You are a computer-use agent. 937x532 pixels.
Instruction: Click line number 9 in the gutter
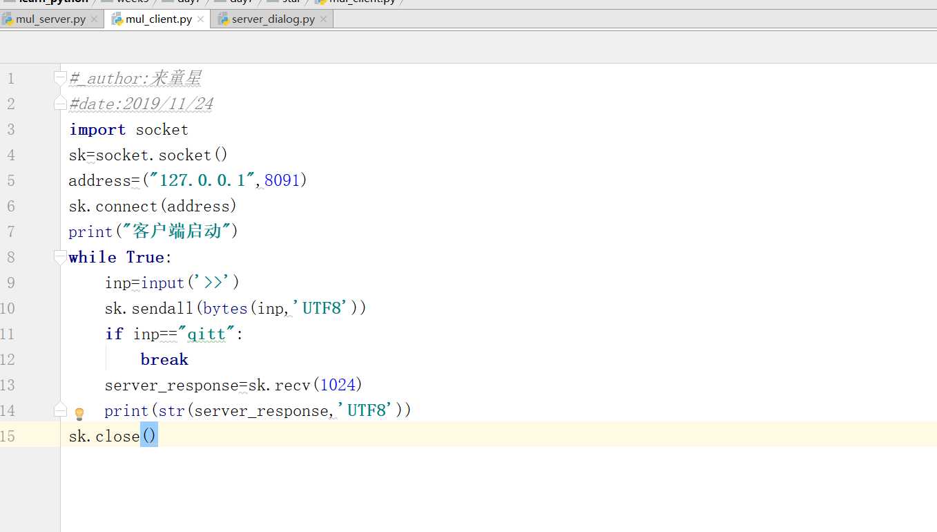point(10,283)
